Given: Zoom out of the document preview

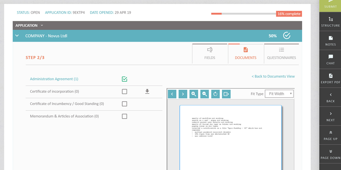Looking at the screenshot, I should (x=205, y=94).
